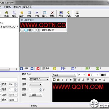
Task: Toggle bold B formatting
Action: 62,80
